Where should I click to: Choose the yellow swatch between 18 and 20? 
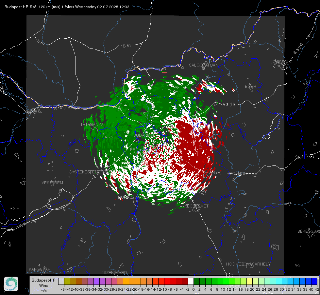250,281
